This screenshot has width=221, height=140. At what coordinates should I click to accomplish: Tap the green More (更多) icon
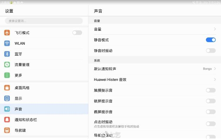pyautogui.click(x=7, y=75)
